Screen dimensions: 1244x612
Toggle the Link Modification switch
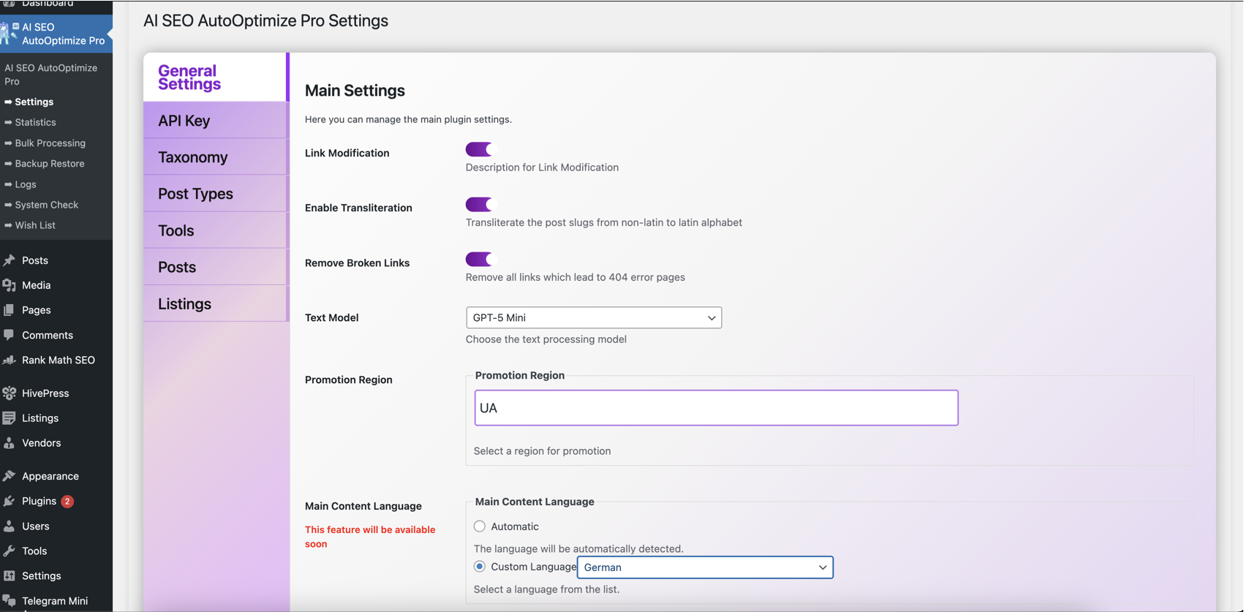(x=480, y=149)
